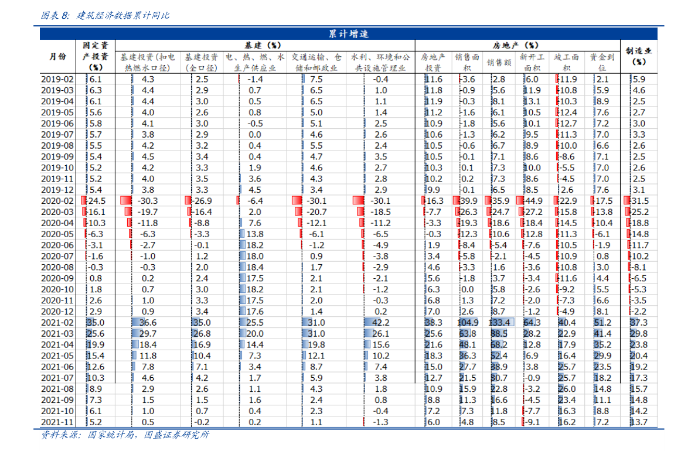Viewport: 698px width, 451px height.
Task: Click the 基建投资(扣电热燃水口径) subheader
Action: (147, 62)
